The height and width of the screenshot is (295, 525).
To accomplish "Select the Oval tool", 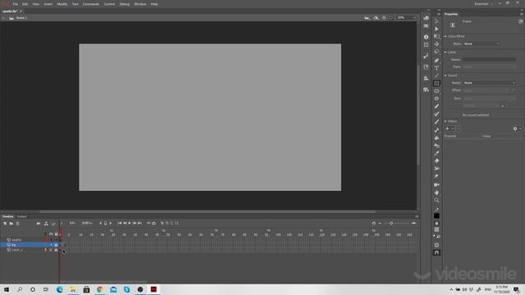I will pos(436,91).
